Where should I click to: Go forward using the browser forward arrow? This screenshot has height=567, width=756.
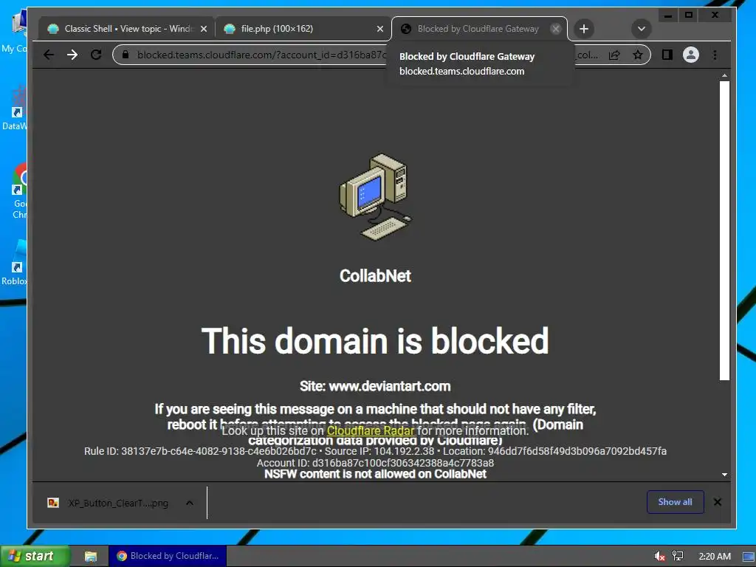pyautogui.click(x=72, y=55)
